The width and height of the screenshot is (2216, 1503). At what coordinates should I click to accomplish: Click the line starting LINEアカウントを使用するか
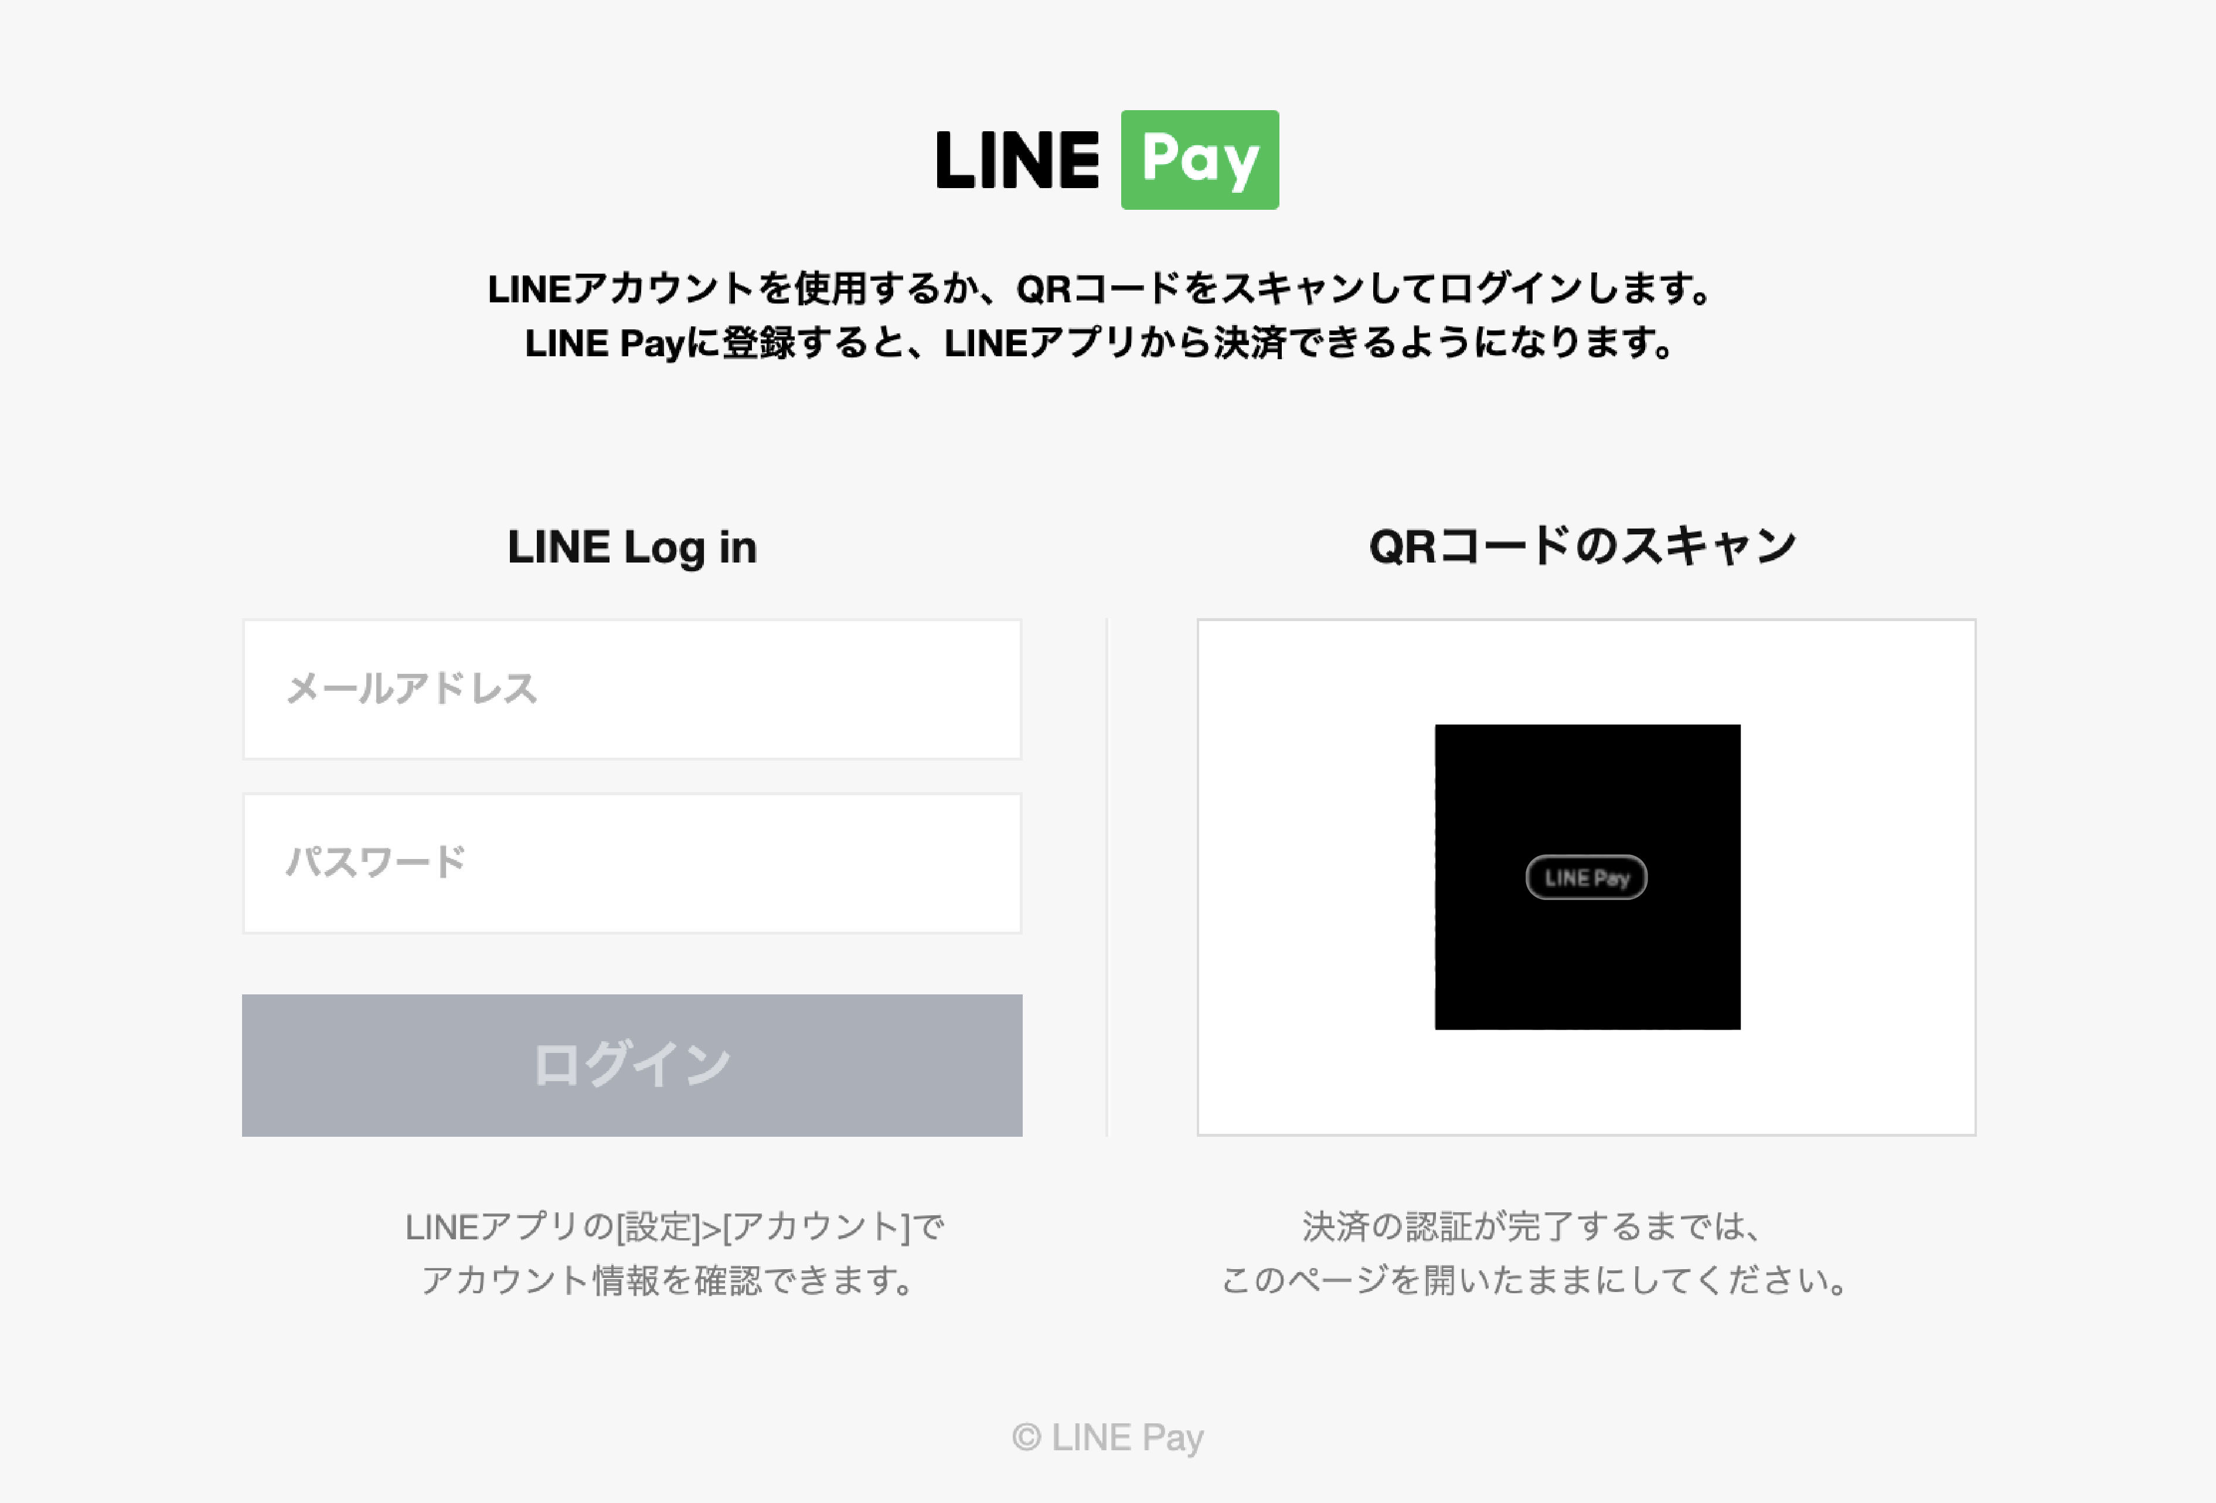1101,289
